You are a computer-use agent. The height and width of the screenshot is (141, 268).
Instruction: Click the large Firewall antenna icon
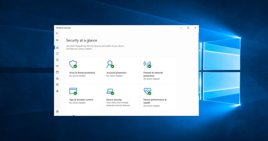coord(147,64)
